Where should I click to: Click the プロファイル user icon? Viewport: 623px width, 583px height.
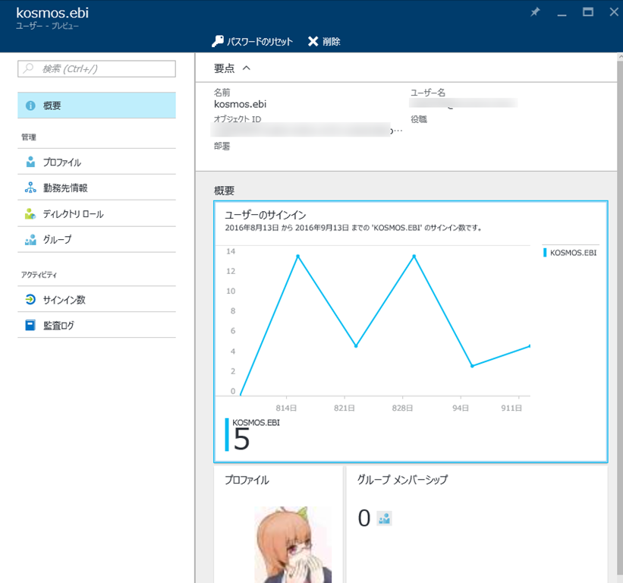pyautogui.click(x=30, y=162)
